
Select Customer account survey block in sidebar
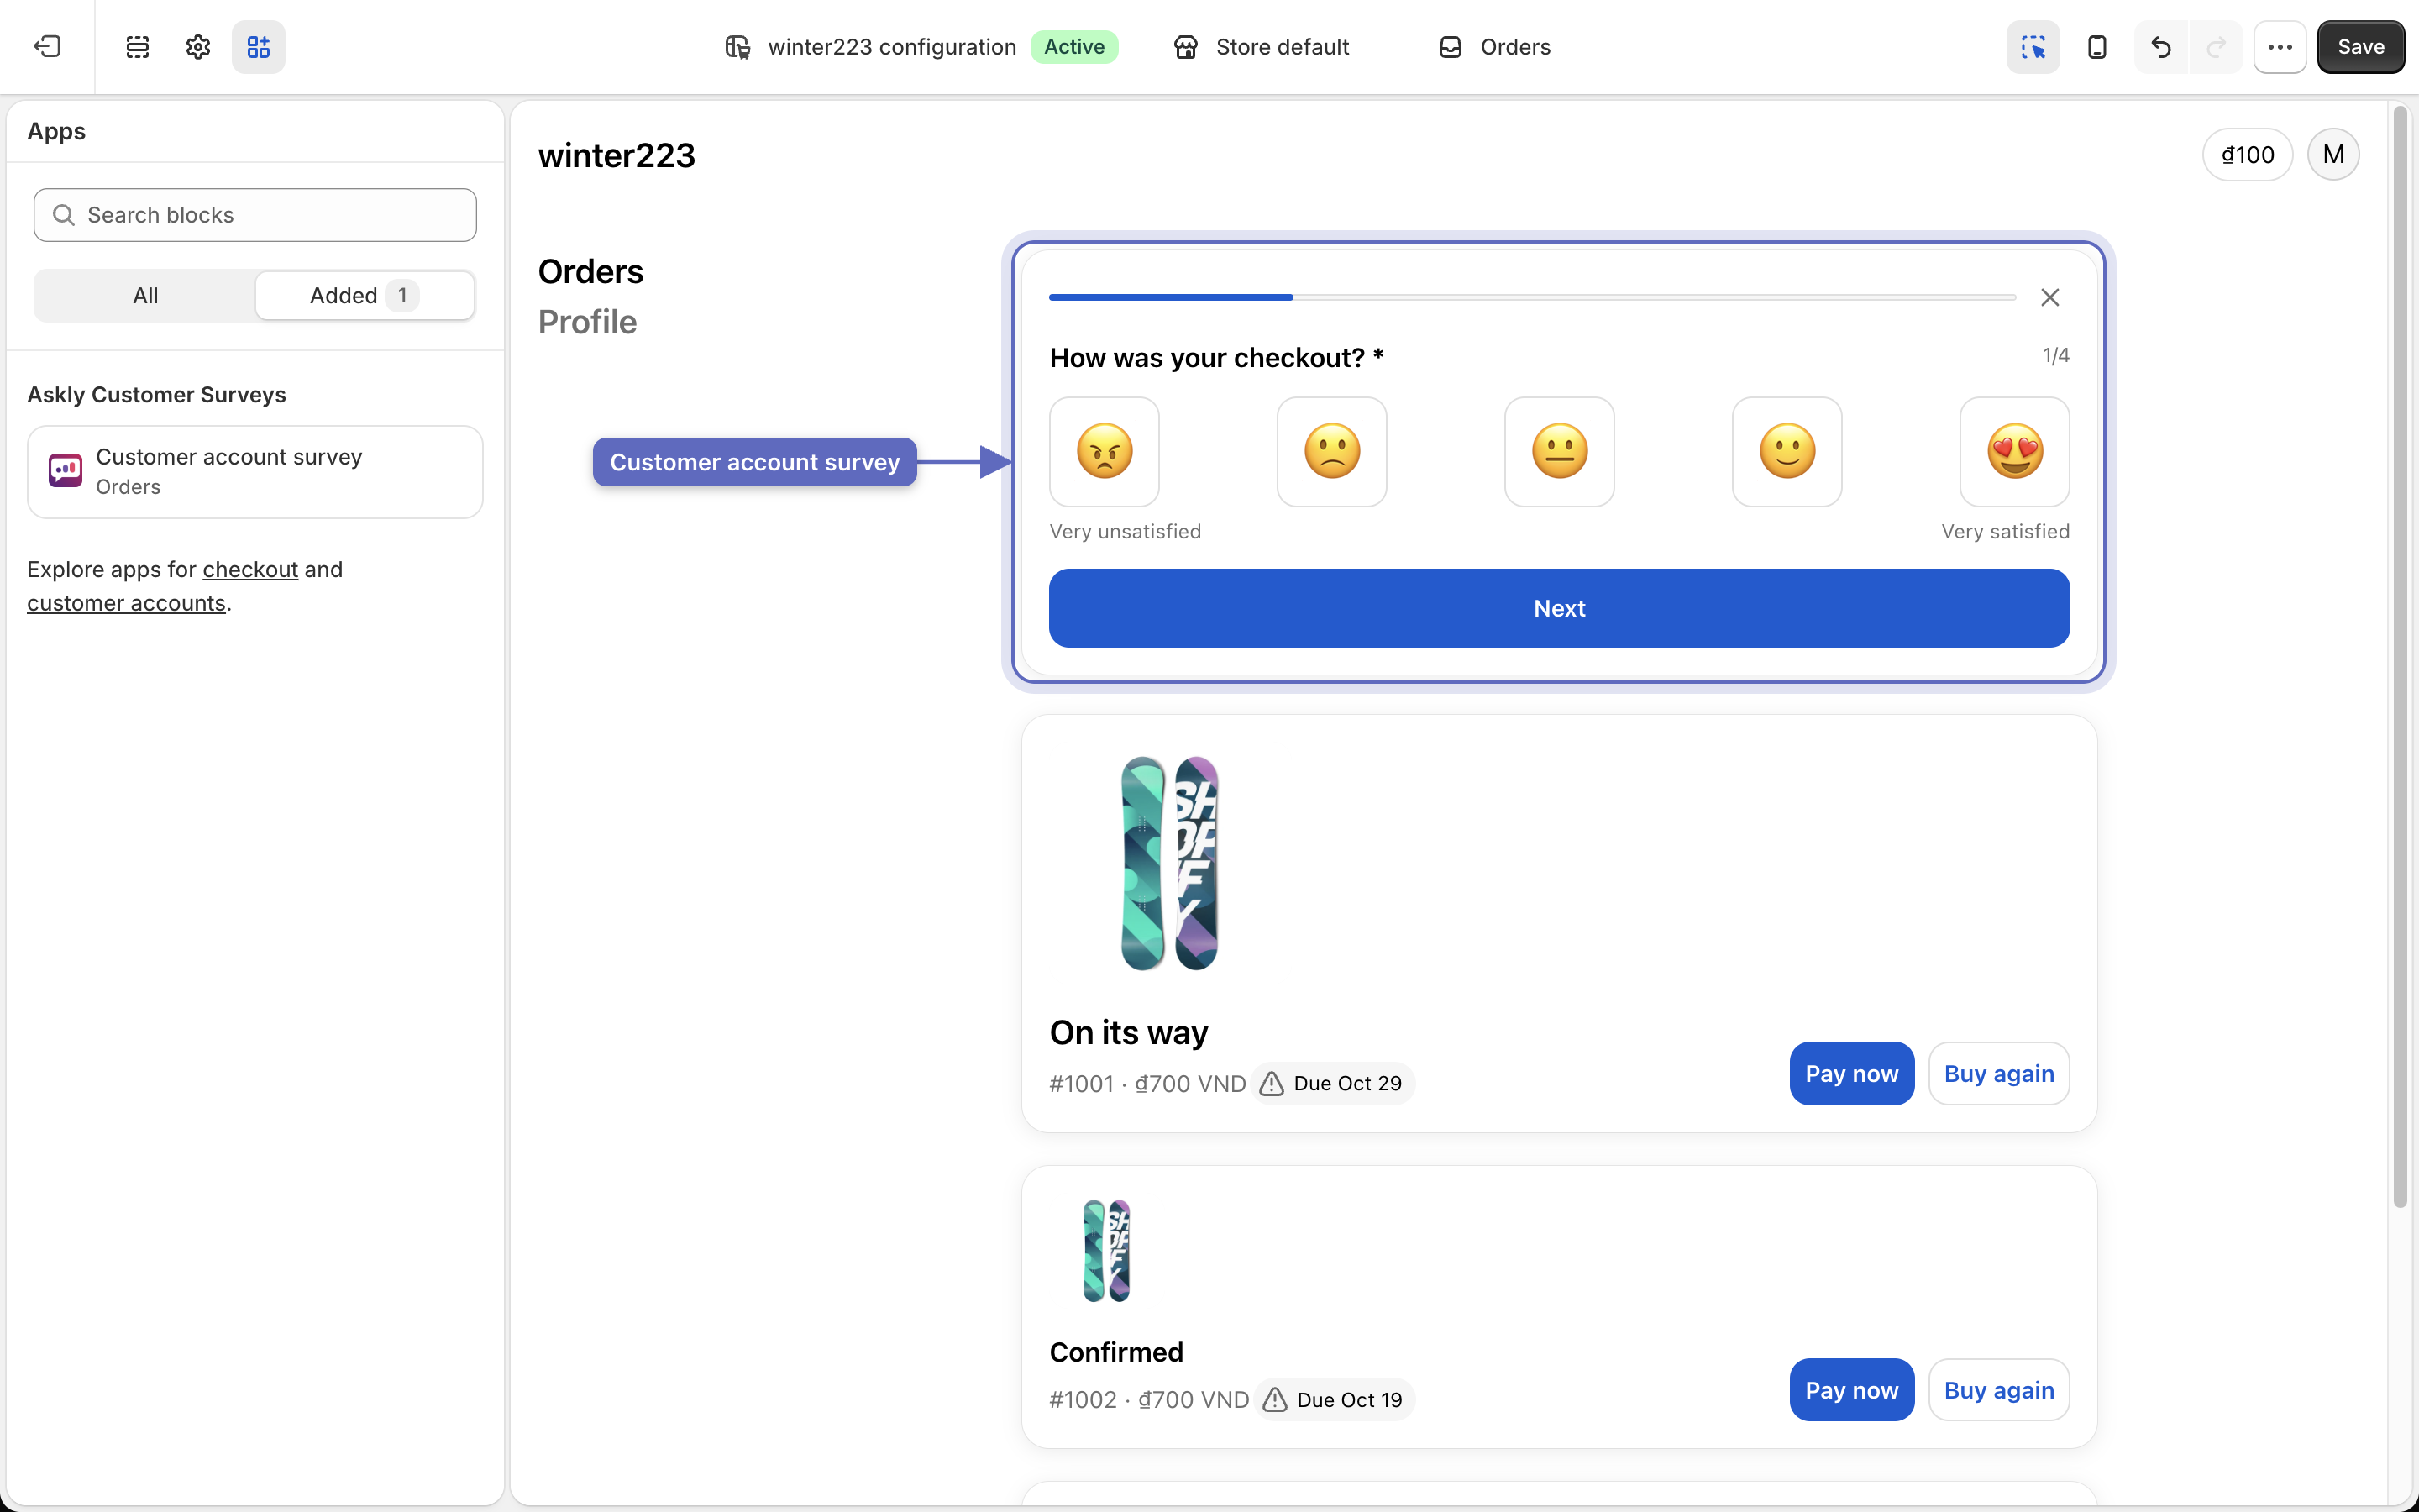[254, 472]
